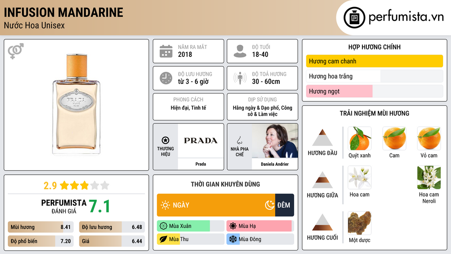Click the fifth grey rating star
This screenshot has width=451, height=254.
(x=105, y=185)
